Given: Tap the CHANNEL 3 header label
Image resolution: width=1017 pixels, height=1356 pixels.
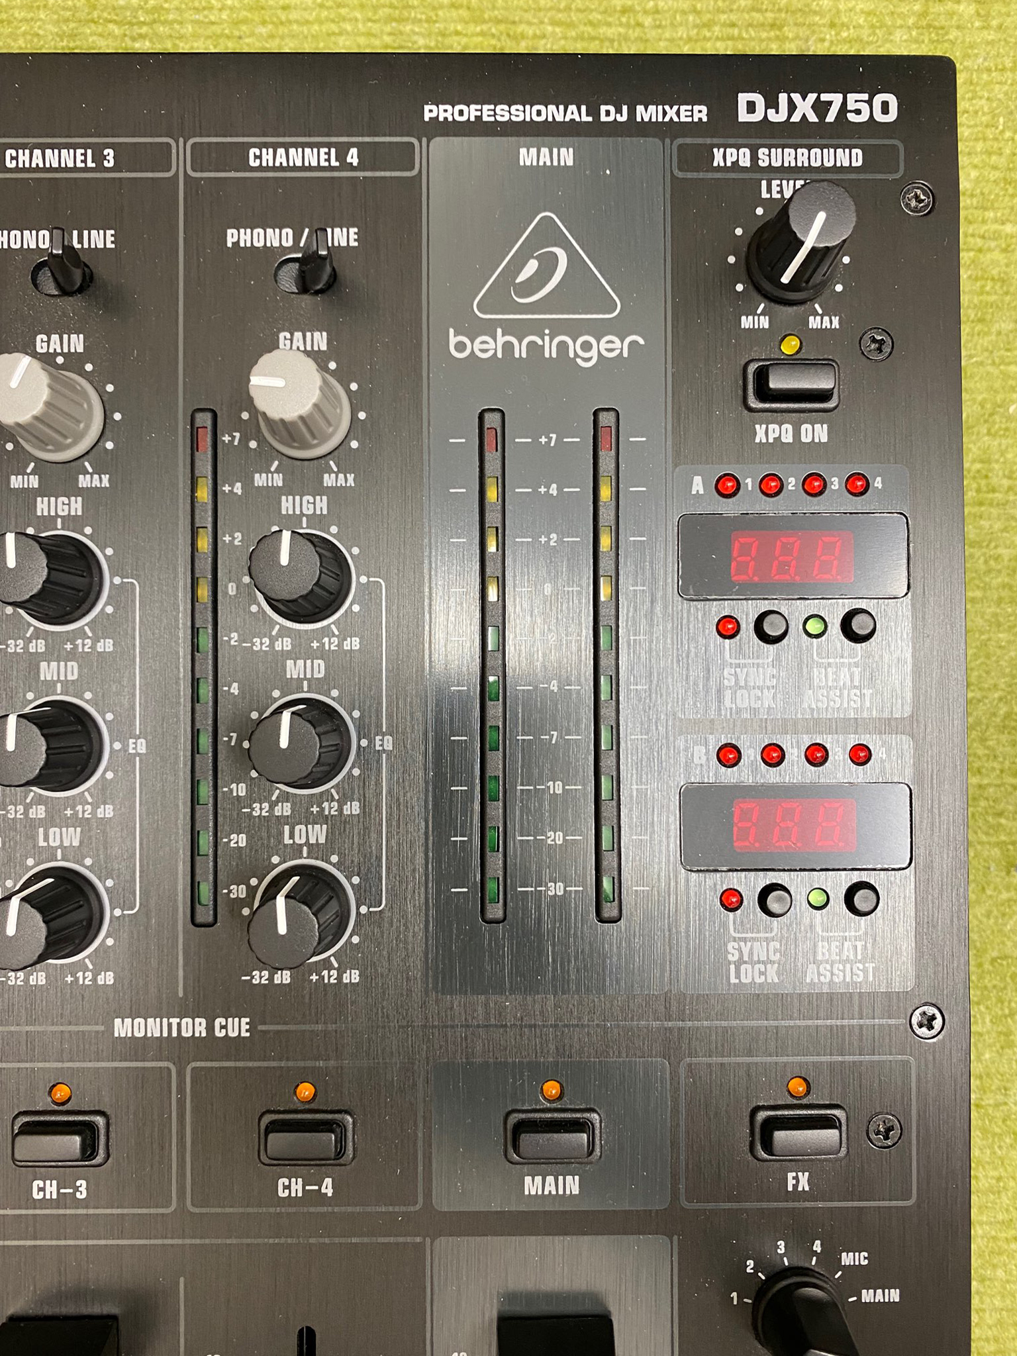Looking at the screenshot, I should [x=60, y=158].
